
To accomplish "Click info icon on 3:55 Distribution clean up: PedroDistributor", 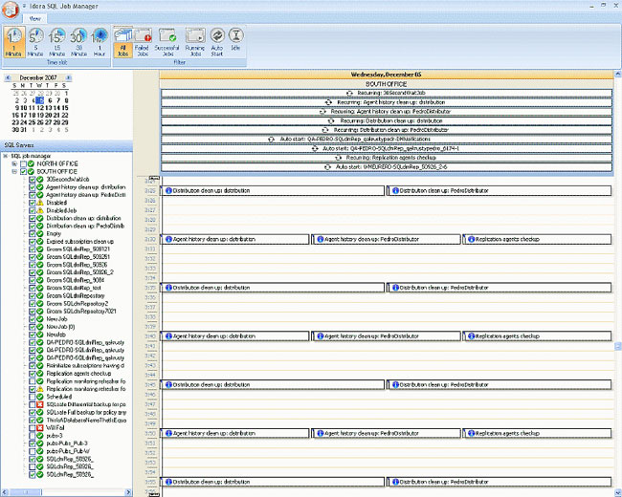I will click(395, 482).
